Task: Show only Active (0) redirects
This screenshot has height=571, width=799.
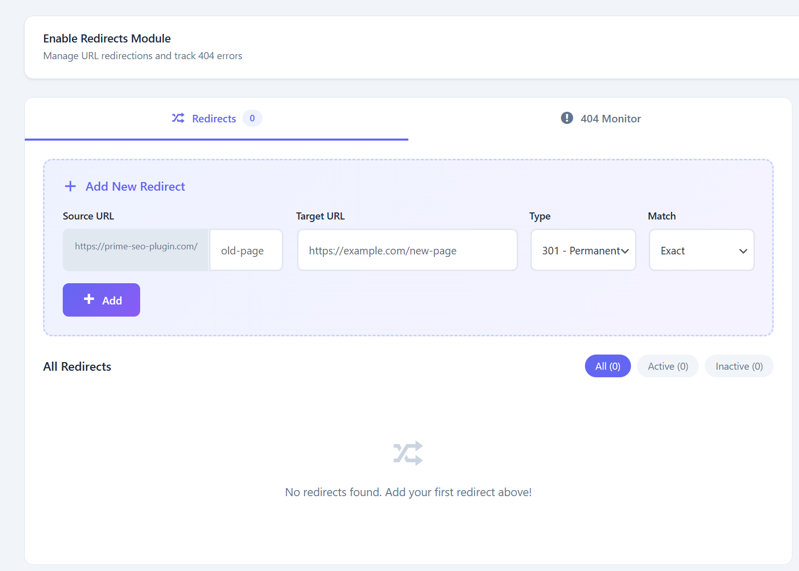Action: point(667,366)
